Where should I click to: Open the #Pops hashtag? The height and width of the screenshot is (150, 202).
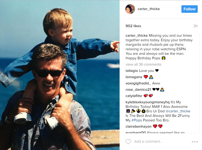137,120
